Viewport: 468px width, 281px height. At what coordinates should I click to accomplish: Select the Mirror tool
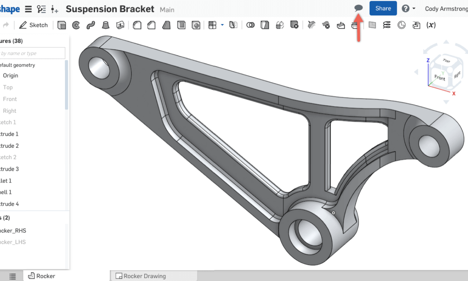233,25
